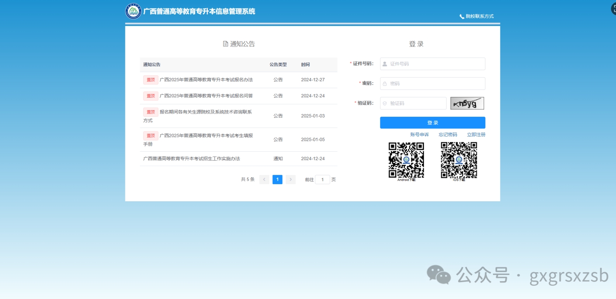Click the 置顶 tag on the 考生填报手册 row
The image size is (616, 299).
(151, 136)
